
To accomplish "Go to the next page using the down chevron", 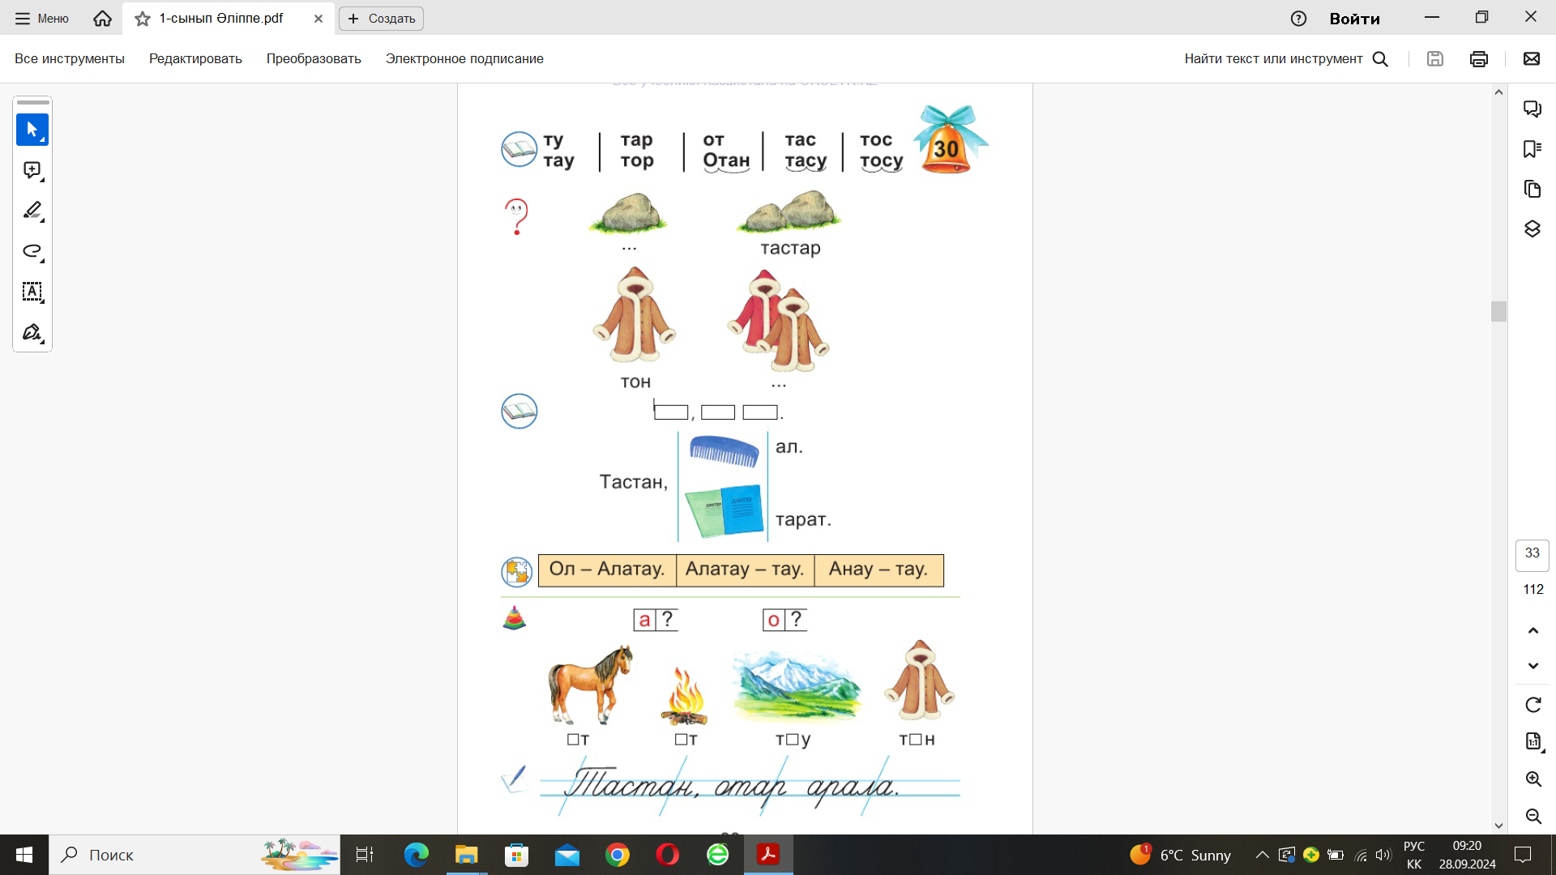I will pyautogui.click(x=1532, y=666).
